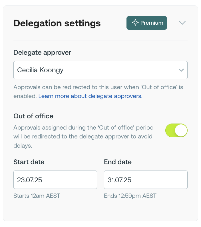The width and height of the screenshot is (201, 227).
Task: Open Learn more about delegate approvers link
Action: (90, 96)
